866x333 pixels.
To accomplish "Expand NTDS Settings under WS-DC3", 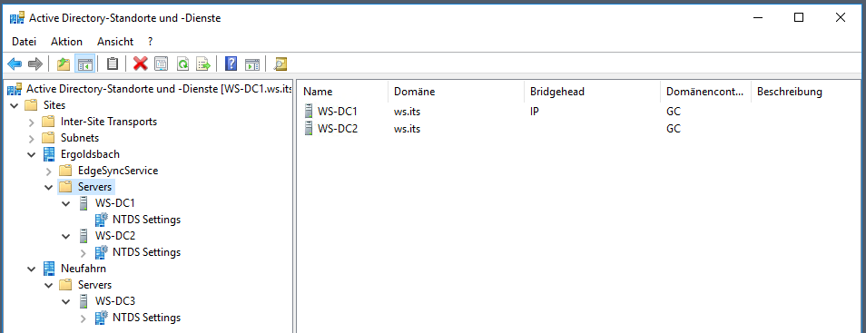I will tap(84, 318).
